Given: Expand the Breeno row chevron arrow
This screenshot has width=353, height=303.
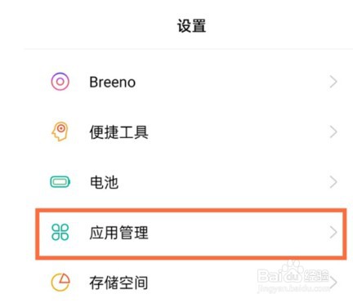Looking at the screenshot, I should 333,82.
